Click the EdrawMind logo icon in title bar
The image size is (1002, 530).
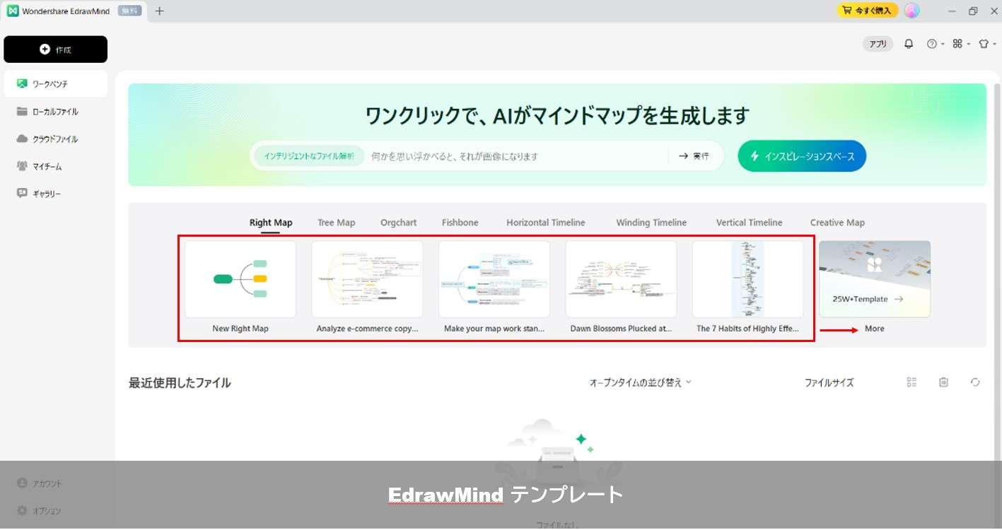13,11
